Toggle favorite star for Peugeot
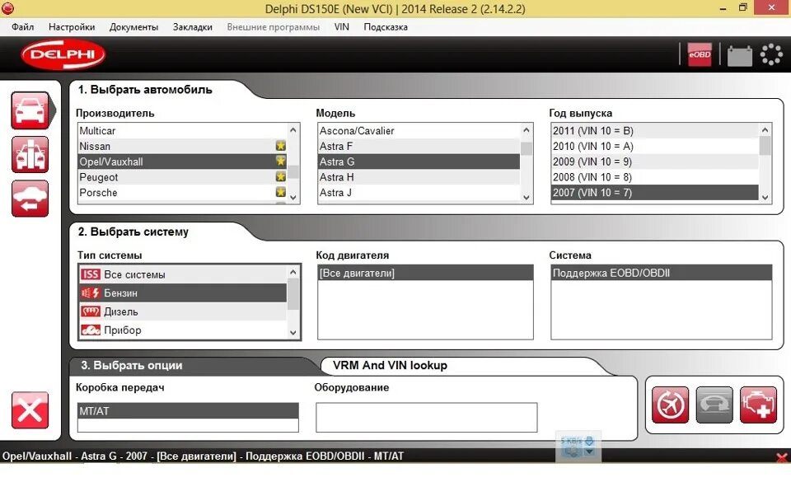The image size is (791, 496). tap(280, 176)
